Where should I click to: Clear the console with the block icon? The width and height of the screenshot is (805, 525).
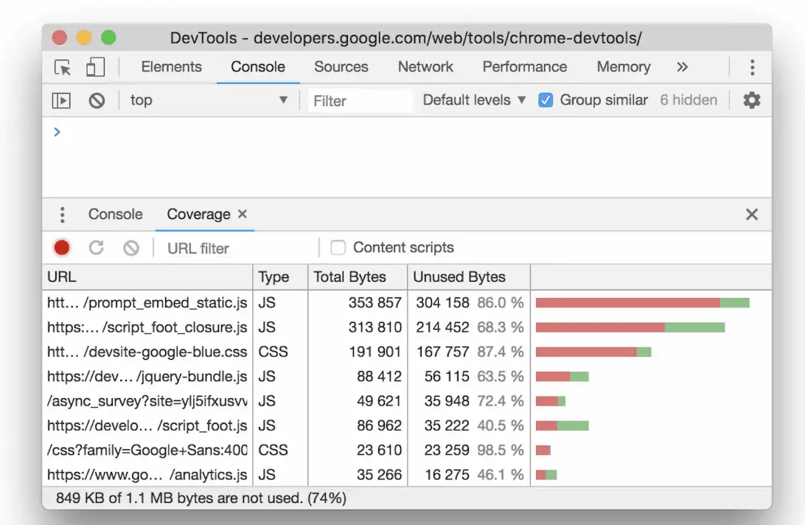pyautogui.click(x=97, y=100)
